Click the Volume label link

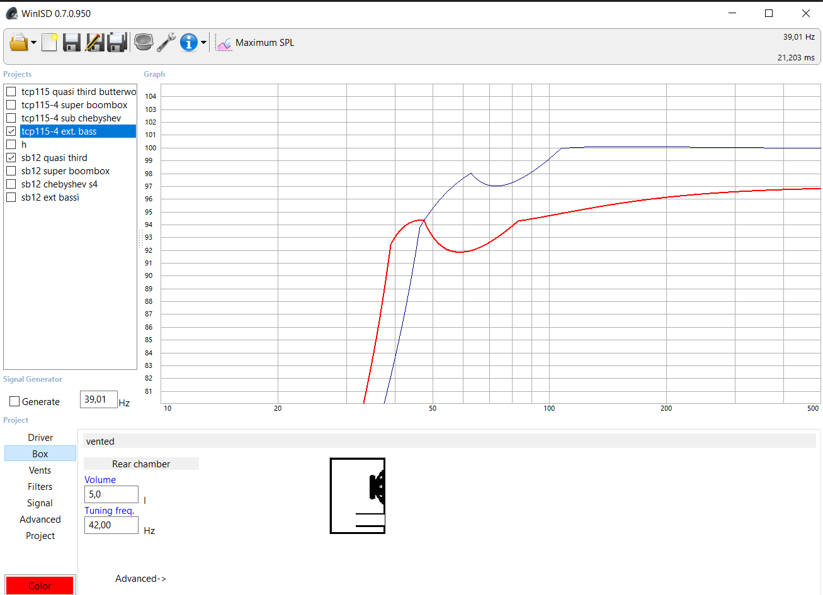point(100,480)
